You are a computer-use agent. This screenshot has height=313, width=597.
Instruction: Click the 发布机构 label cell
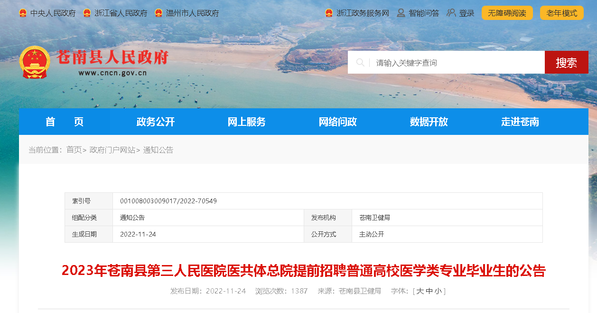[x=328, y=218]
